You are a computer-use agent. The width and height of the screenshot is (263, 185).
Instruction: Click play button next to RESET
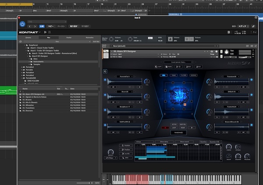[192, 128]
